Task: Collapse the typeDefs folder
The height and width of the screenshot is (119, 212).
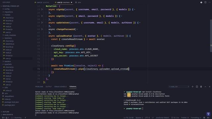Action: (x=7, y=64)
